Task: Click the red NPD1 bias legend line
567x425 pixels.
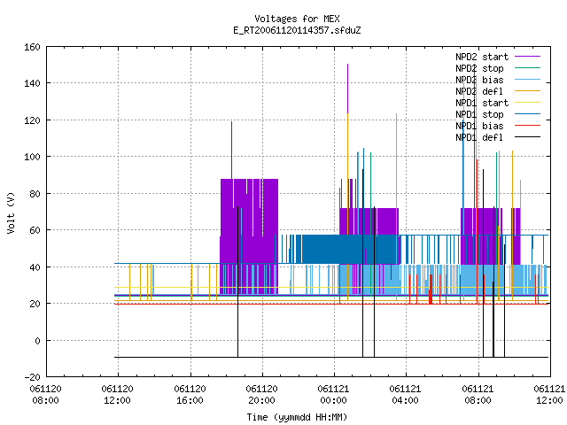Action: (527, 126)
